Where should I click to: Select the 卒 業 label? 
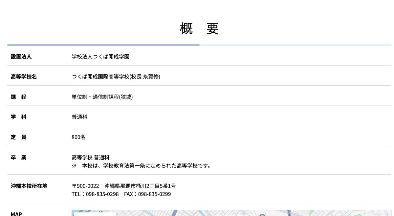click(18, 157)
